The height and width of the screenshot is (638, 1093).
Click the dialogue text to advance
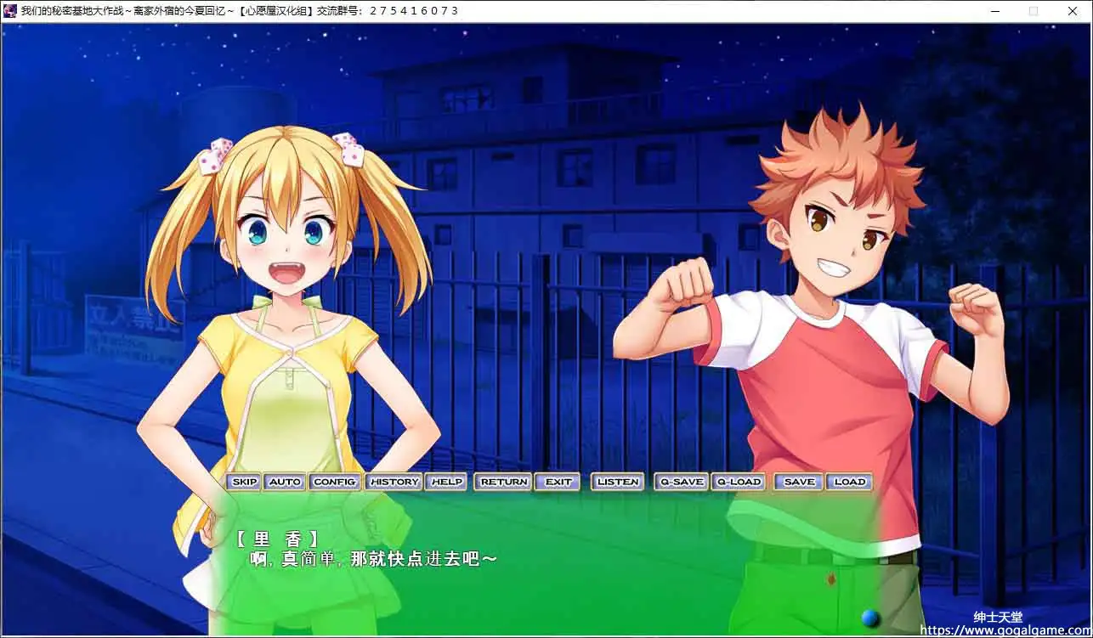pos(374,559)
